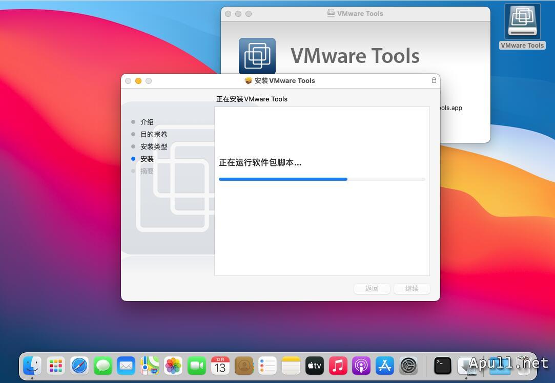Image resolution: width=555 pixels, height=383 pixels.
Task: Launch Safari from the Dock
Action: pos(79,365)
